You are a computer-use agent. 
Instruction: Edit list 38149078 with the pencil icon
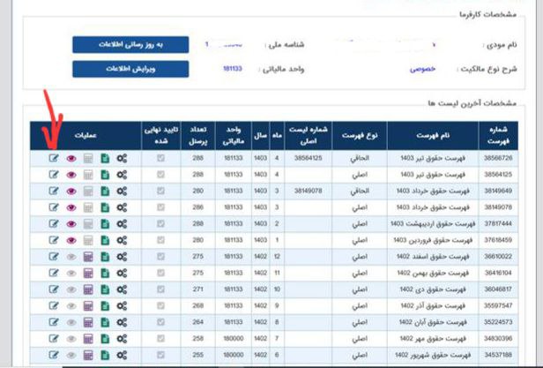54,207
